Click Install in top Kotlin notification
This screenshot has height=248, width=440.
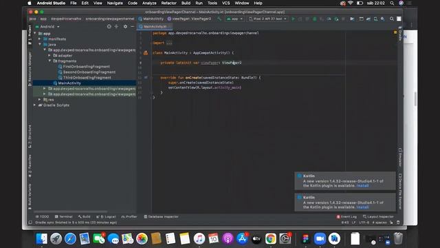tap(362, 185)
